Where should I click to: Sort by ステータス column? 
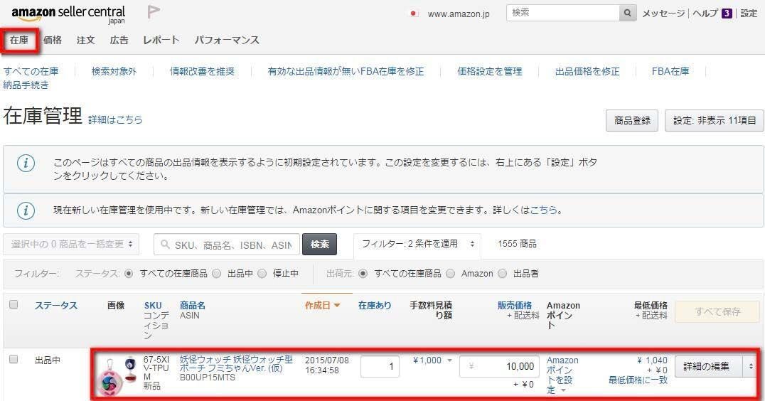click(x=56, y=306)
